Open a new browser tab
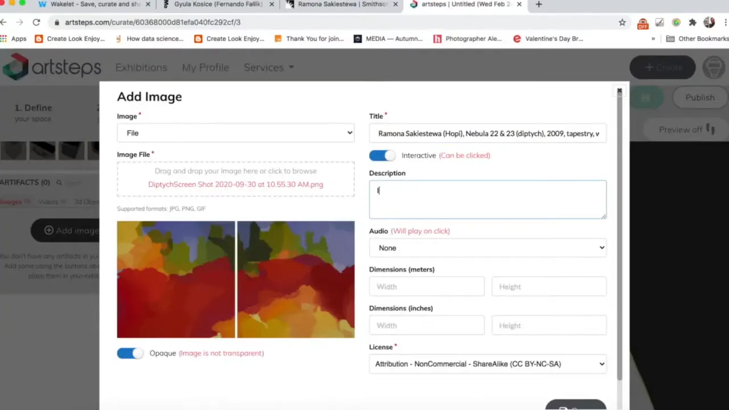This screenshot has width=729, height=410. coord(538,4)
